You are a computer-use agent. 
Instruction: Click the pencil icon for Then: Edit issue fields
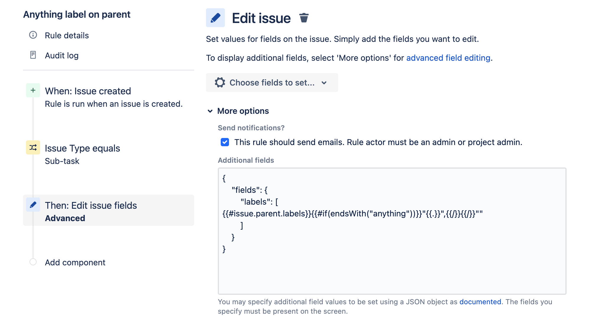[x=33, y=205]
